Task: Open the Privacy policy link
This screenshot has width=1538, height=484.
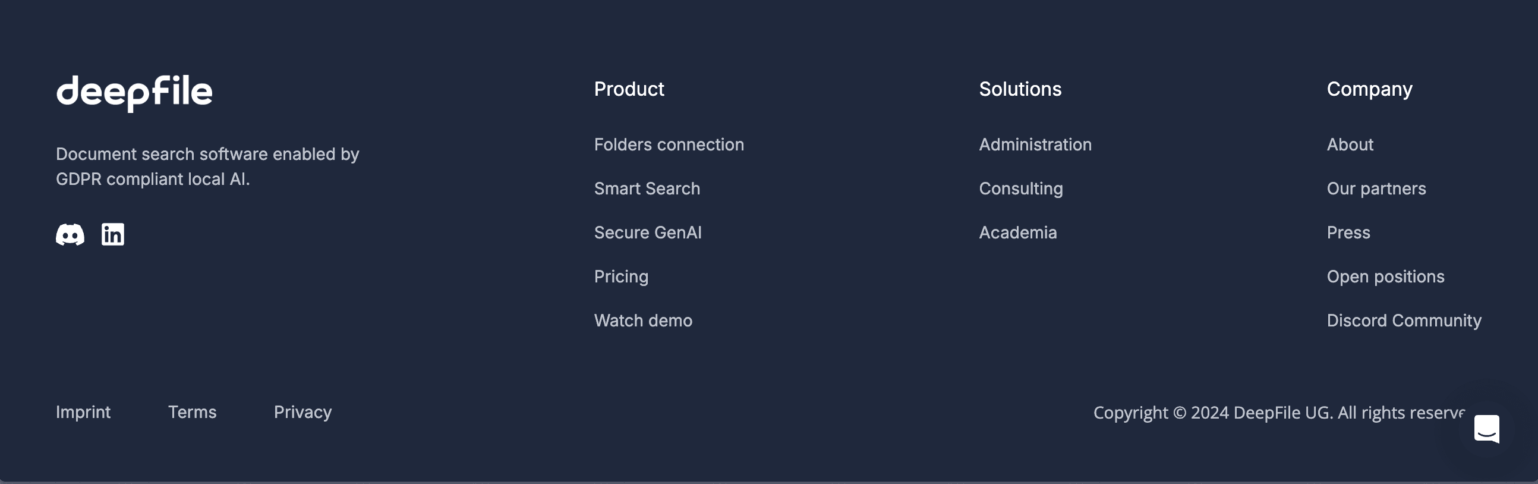Action: [302, 412]
